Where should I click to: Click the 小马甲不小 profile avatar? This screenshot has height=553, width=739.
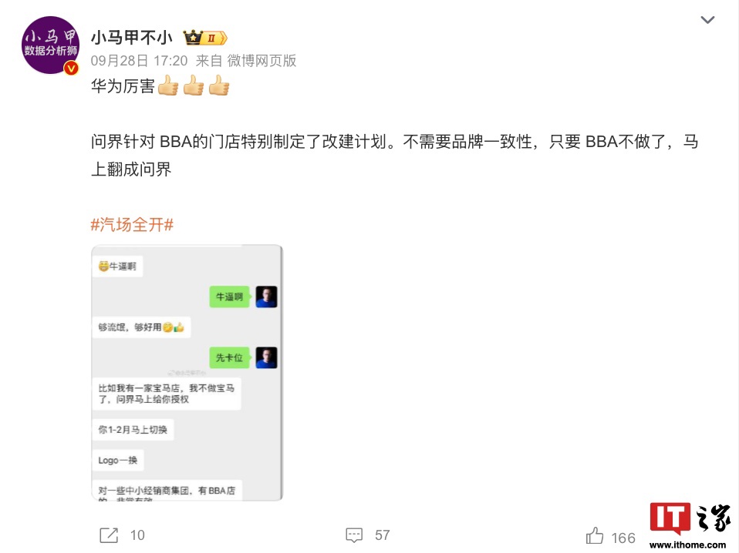[x=50, y=45]
